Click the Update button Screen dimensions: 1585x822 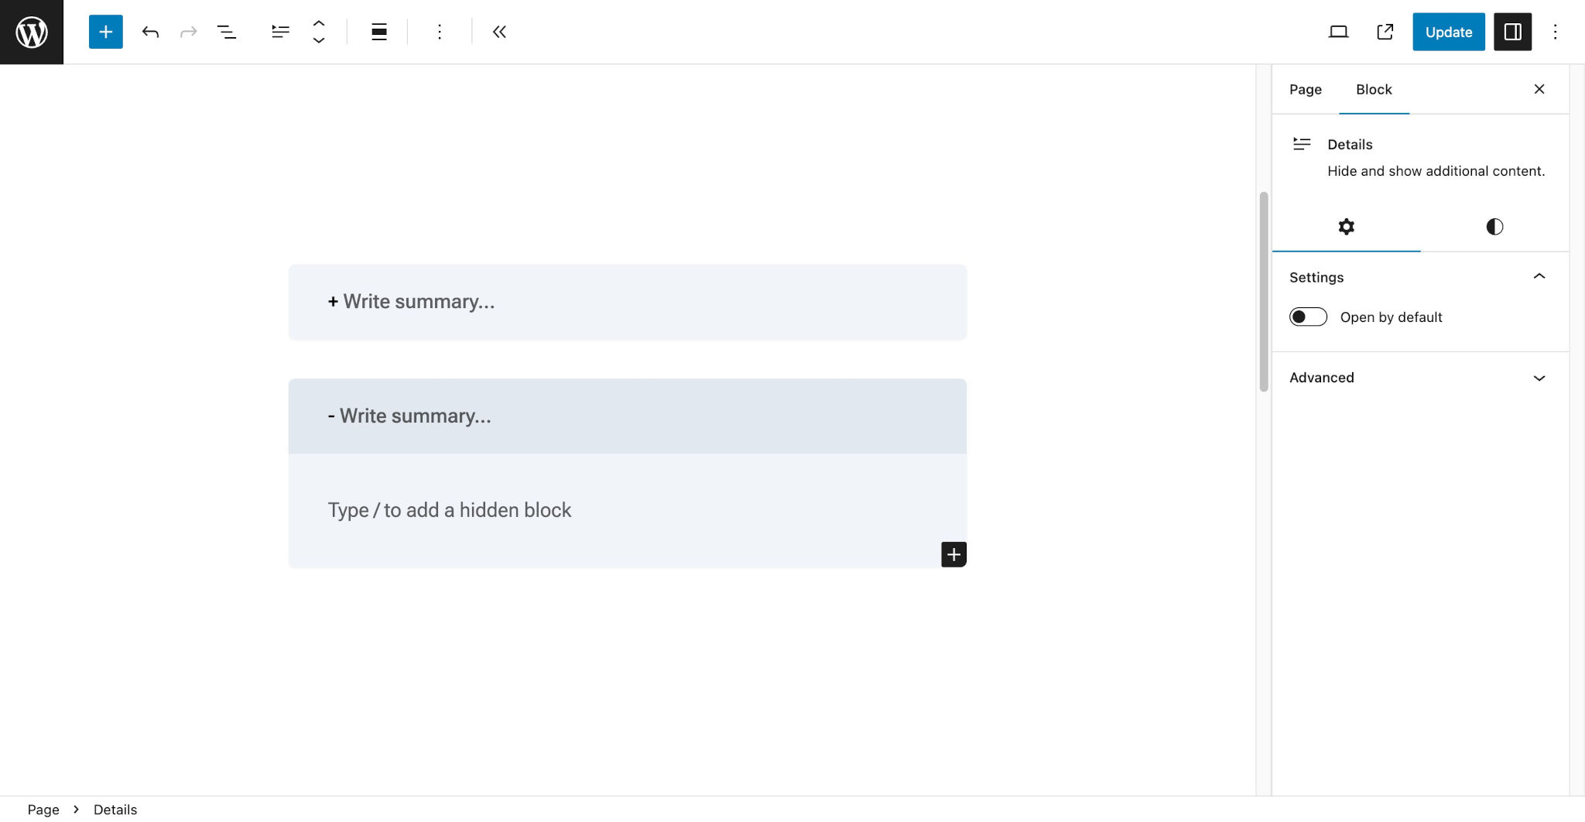click(1449, 32)
